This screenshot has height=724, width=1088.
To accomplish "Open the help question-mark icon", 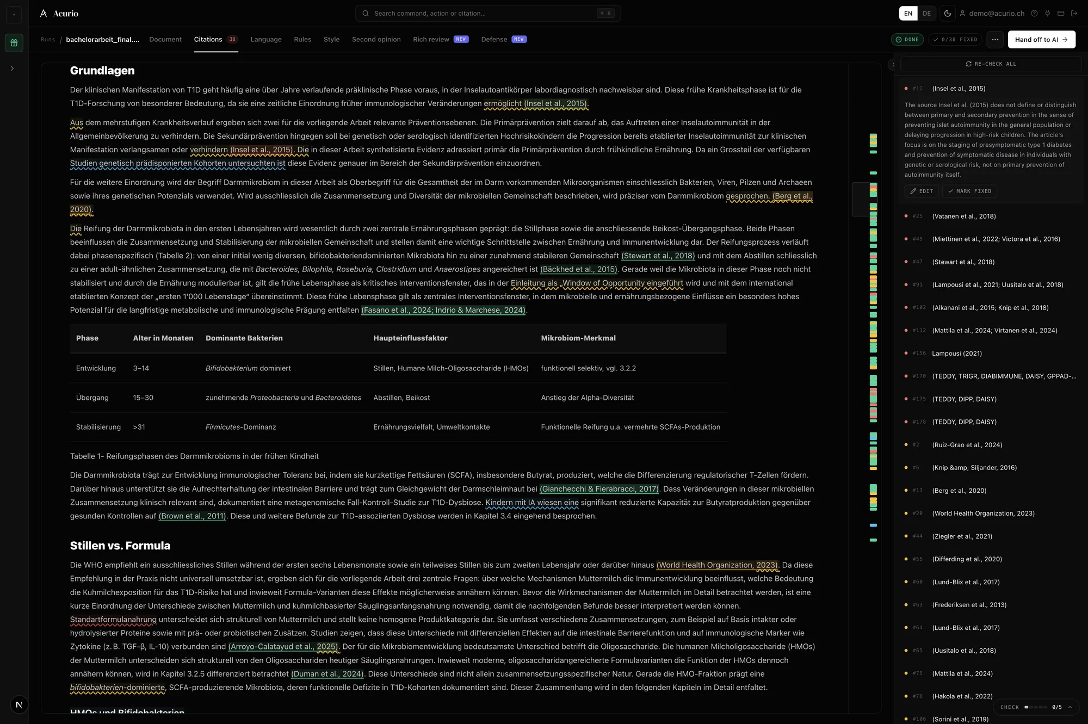I will pos(1034,14).
